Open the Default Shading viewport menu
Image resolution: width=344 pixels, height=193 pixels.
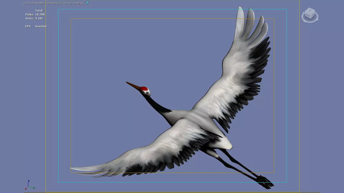pyautogui.click(x=73, y=3)
